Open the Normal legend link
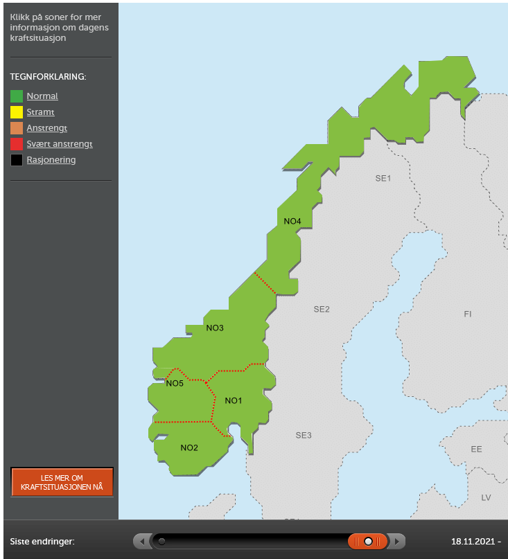508x559 pixels. (x=42, y=96)
